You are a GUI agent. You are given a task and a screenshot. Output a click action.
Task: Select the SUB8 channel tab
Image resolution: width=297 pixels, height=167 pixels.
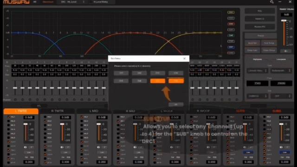pos(277,111)
